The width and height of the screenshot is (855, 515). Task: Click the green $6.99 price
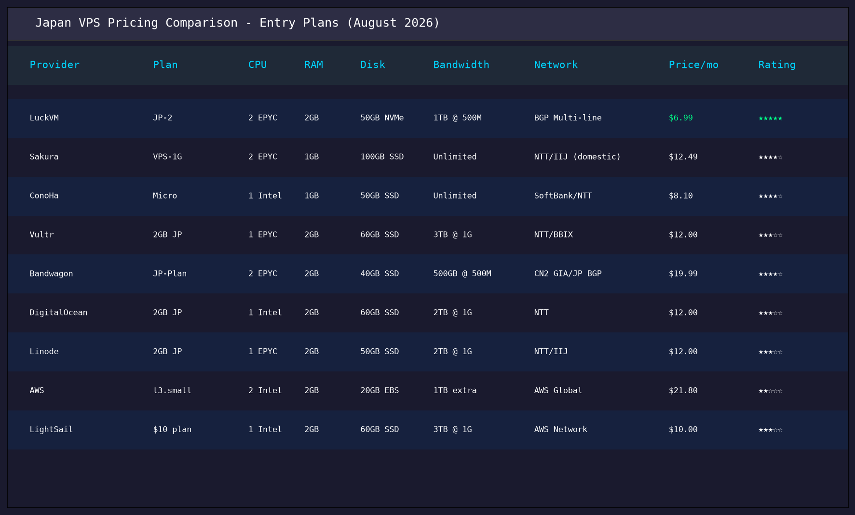coord(681,118)
